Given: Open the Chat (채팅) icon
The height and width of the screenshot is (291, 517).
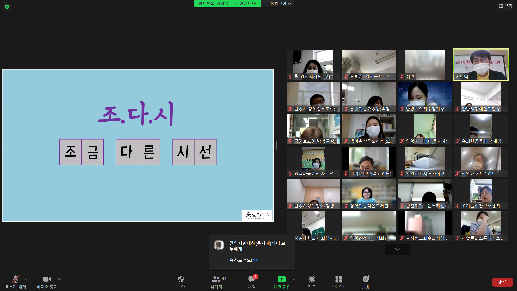Looking at the screenshot, I should (252, 279).
